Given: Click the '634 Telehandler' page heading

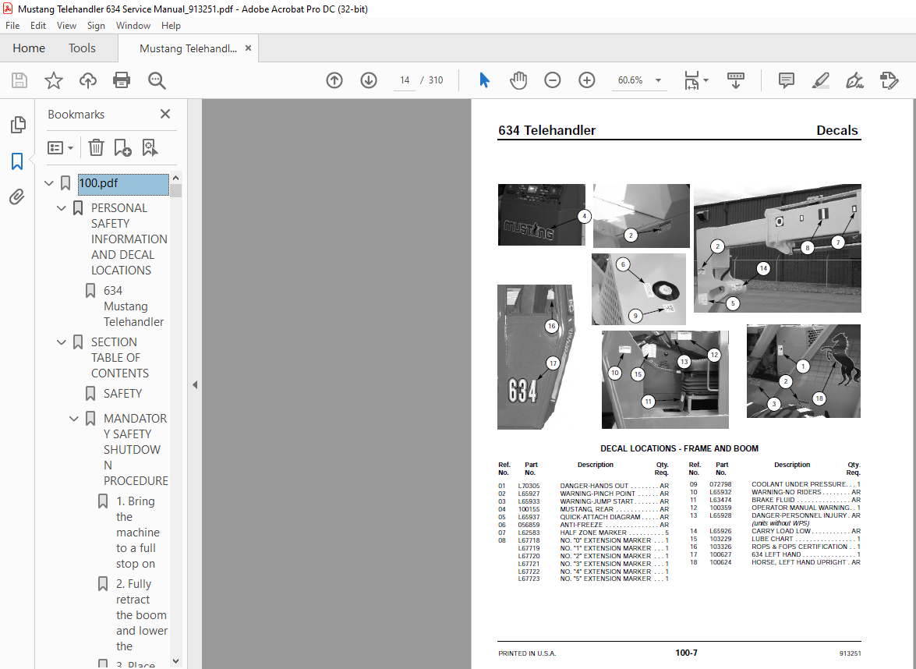Looking at the screenshot, I should click(546, 130).
